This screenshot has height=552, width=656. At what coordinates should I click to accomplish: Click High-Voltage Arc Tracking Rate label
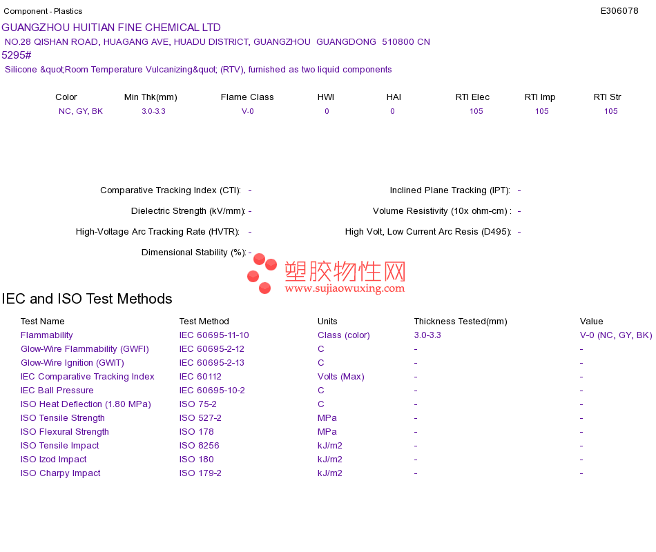pyautogui.click(x=157, y=232)
